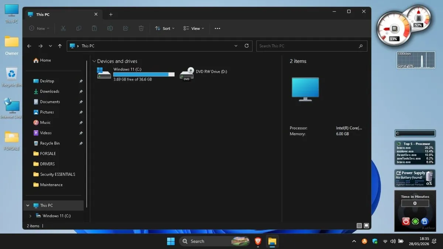Expand Windows 11 (C:) in navigation tree
This screenshot has height=249, width=443.
coord(30,216)
